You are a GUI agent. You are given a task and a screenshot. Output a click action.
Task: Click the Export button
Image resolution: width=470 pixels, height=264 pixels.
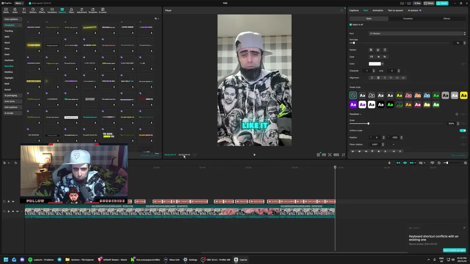point(442,3)
